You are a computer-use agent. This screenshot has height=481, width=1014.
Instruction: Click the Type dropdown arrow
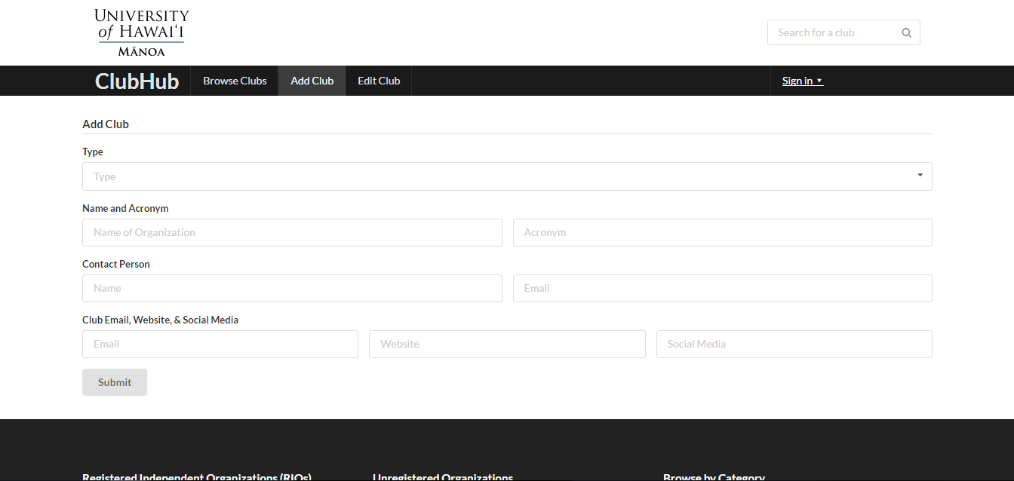[920, 176]
